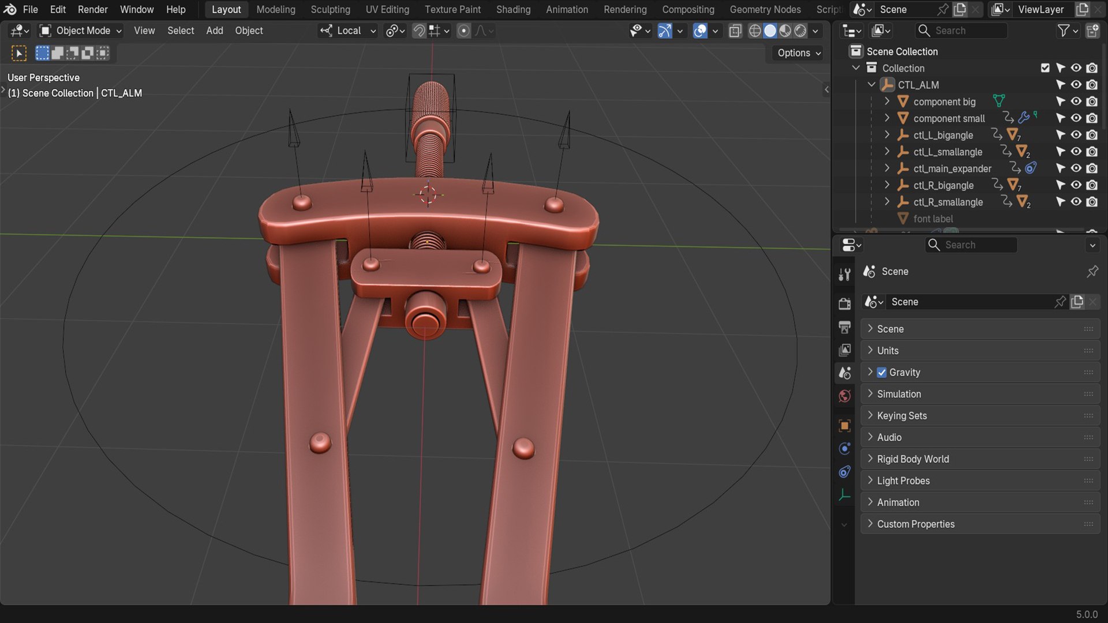Expand the component big tree item
Viewport: 1108px width, 623px height.
[x=887, y=102]
